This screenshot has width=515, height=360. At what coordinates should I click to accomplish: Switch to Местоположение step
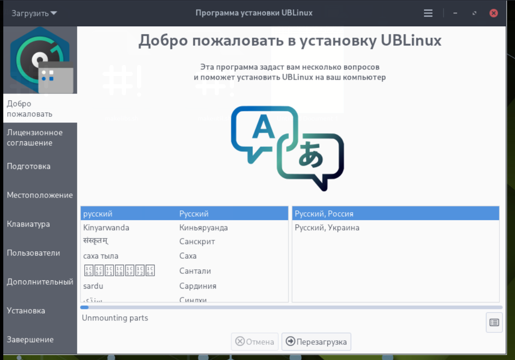point(40,195)
